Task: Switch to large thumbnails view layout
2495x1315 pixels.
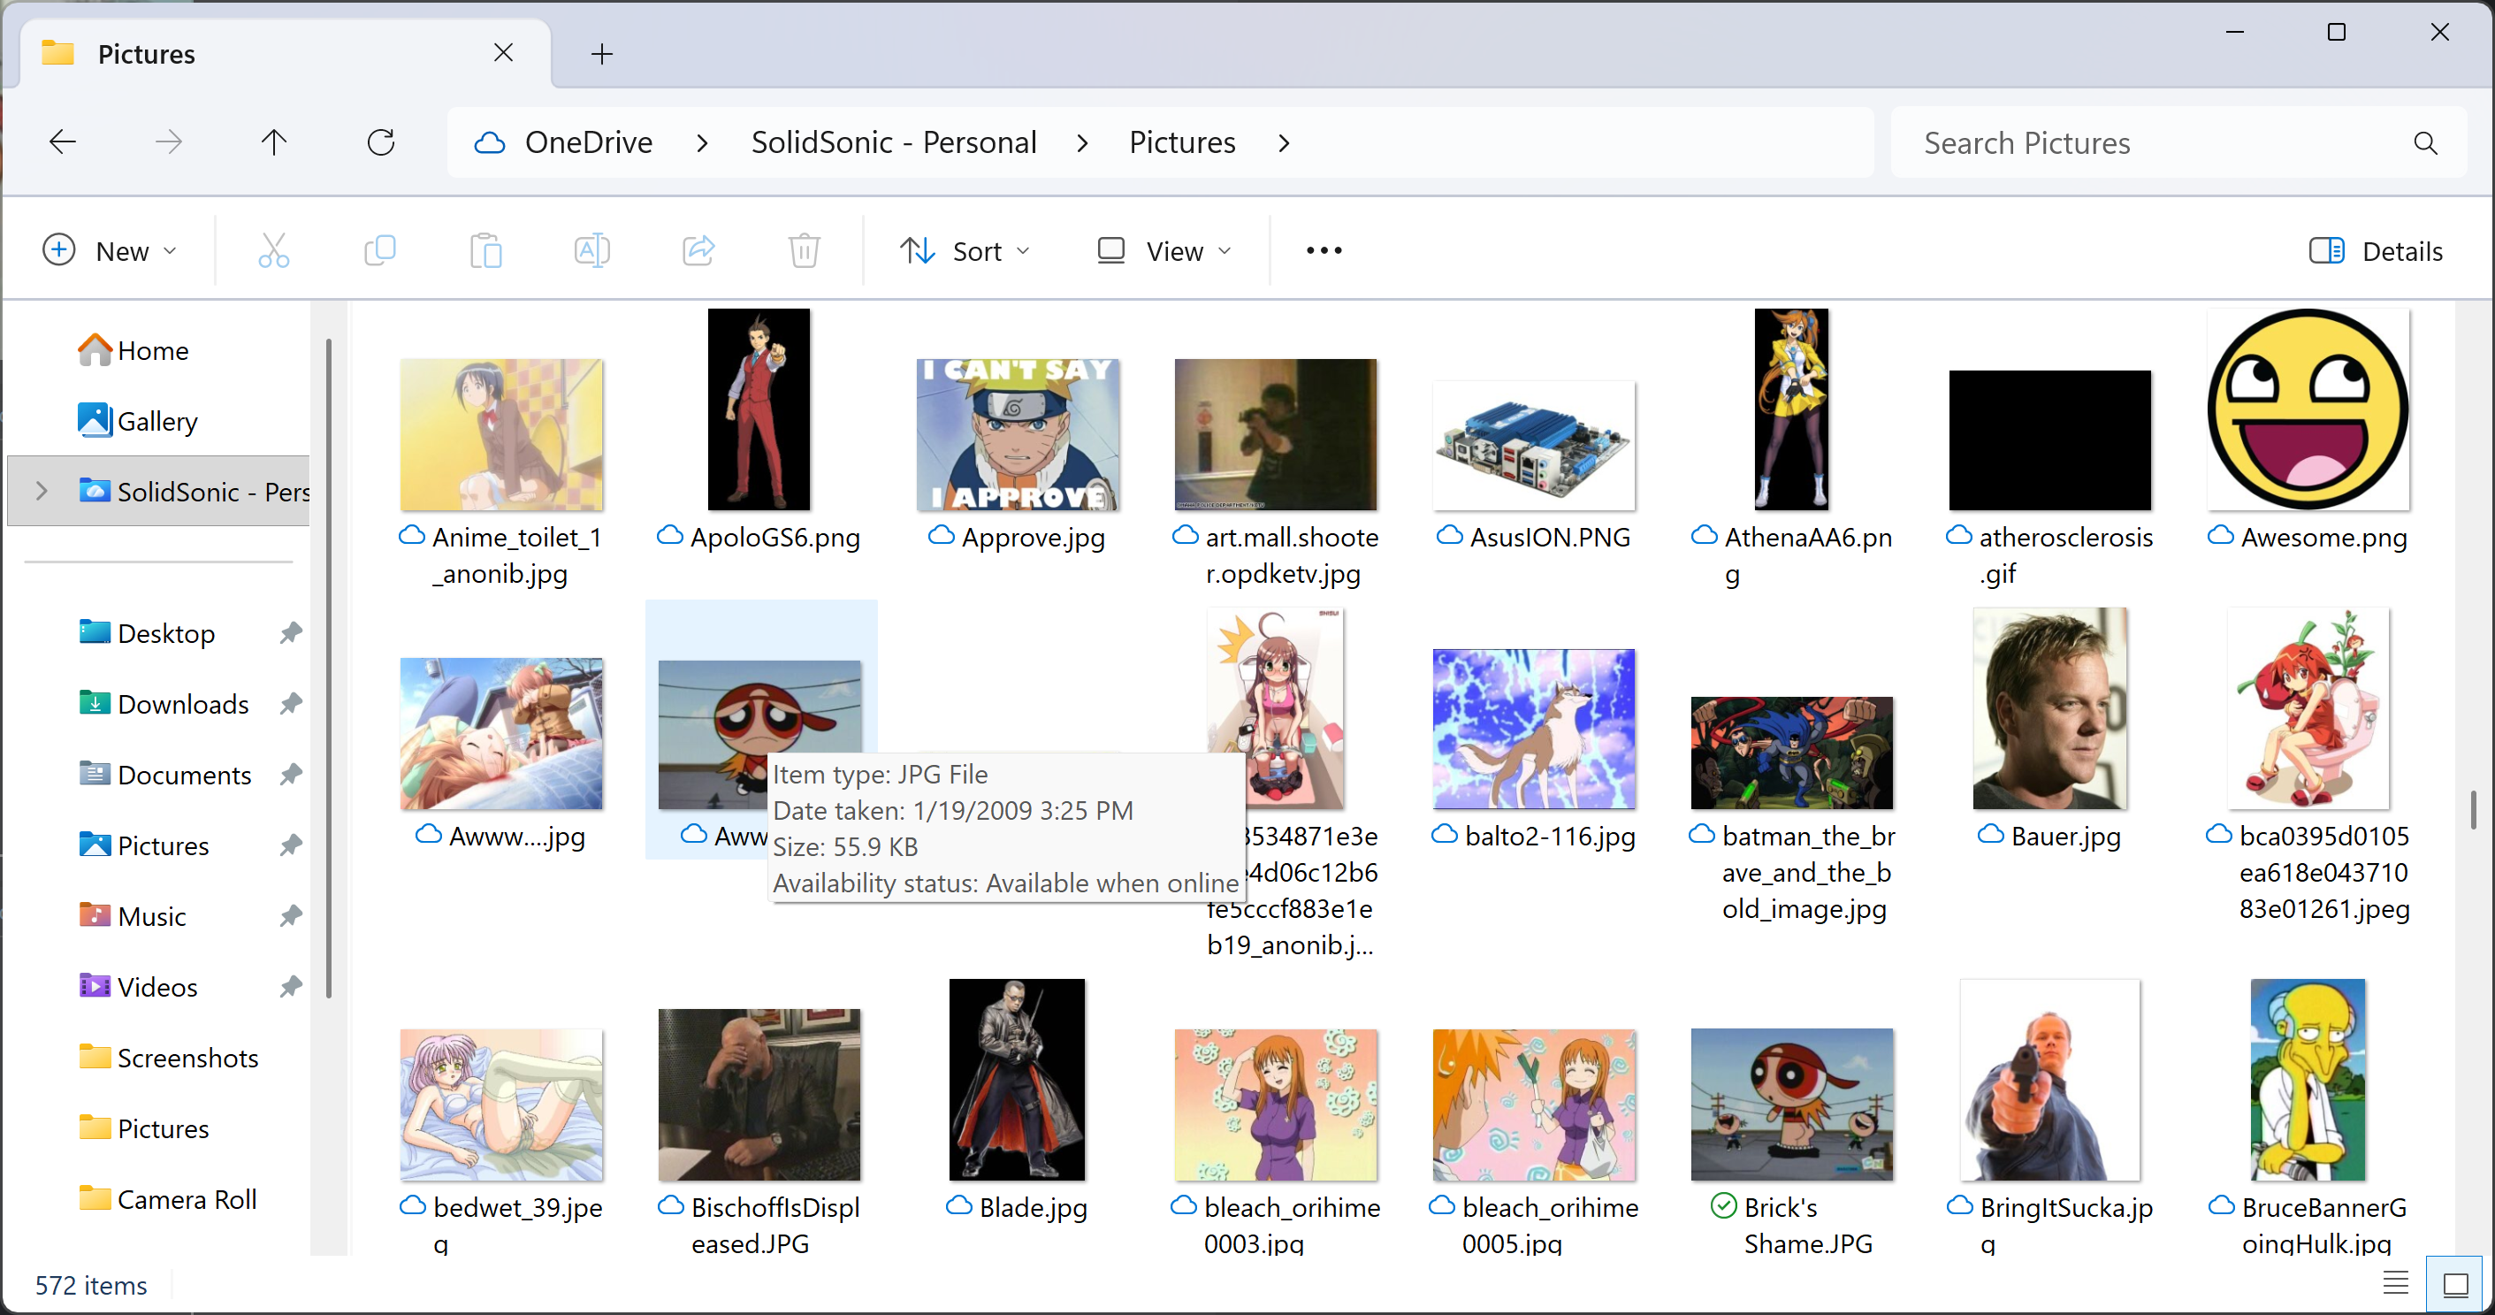Action: point(2455,1283)
